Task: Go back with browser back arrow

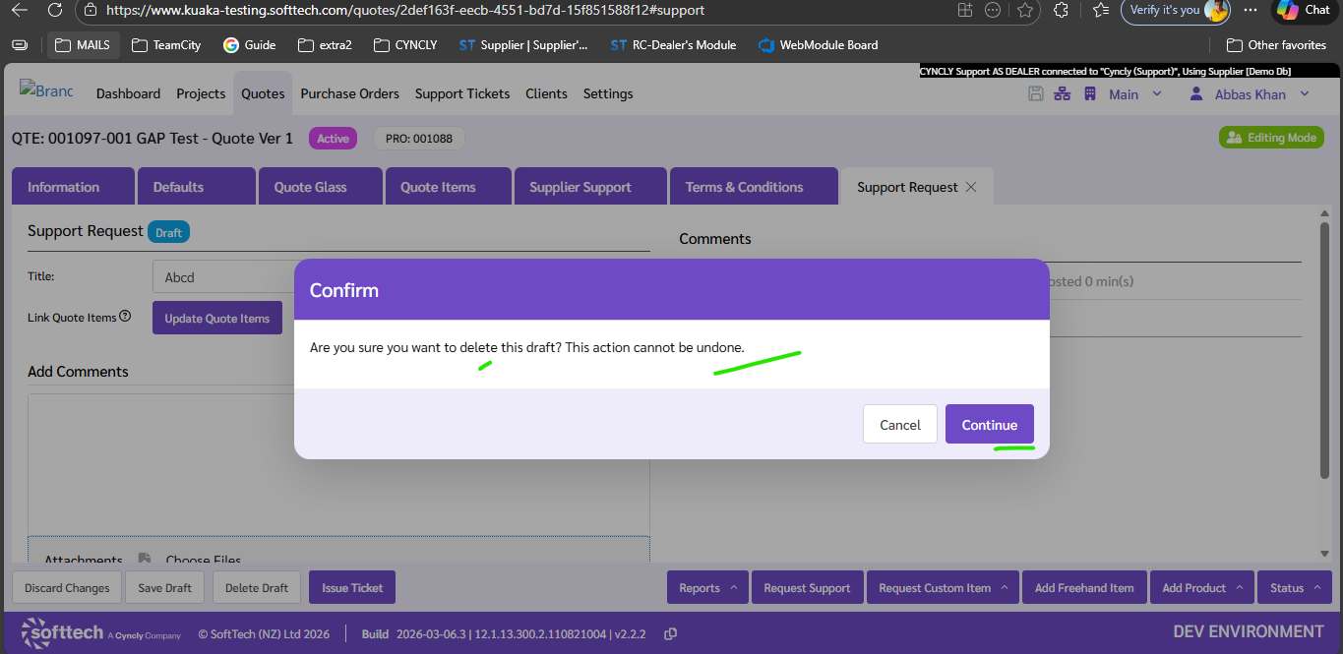Action: [x=19, y=10]
